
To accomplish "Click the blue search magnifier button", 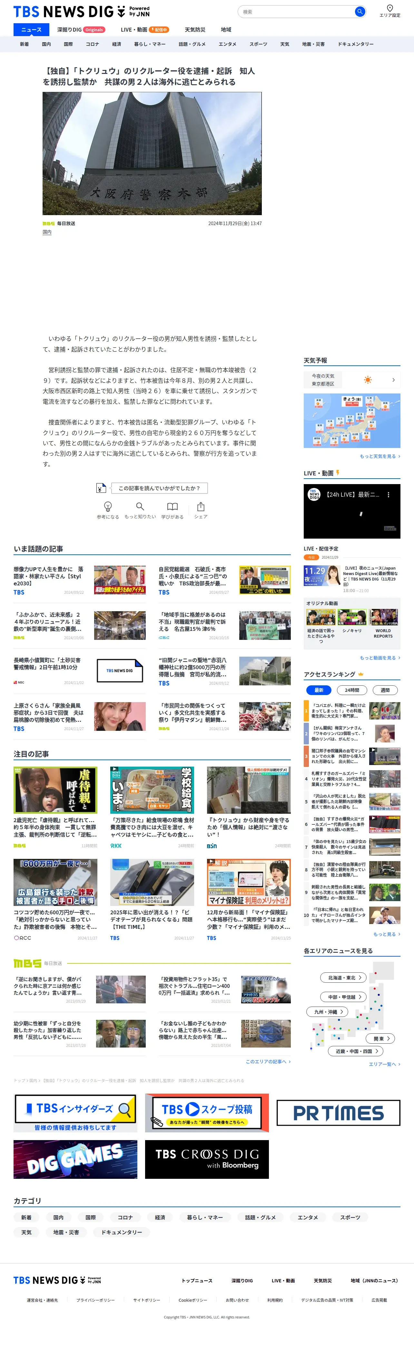I will [360, 12].
